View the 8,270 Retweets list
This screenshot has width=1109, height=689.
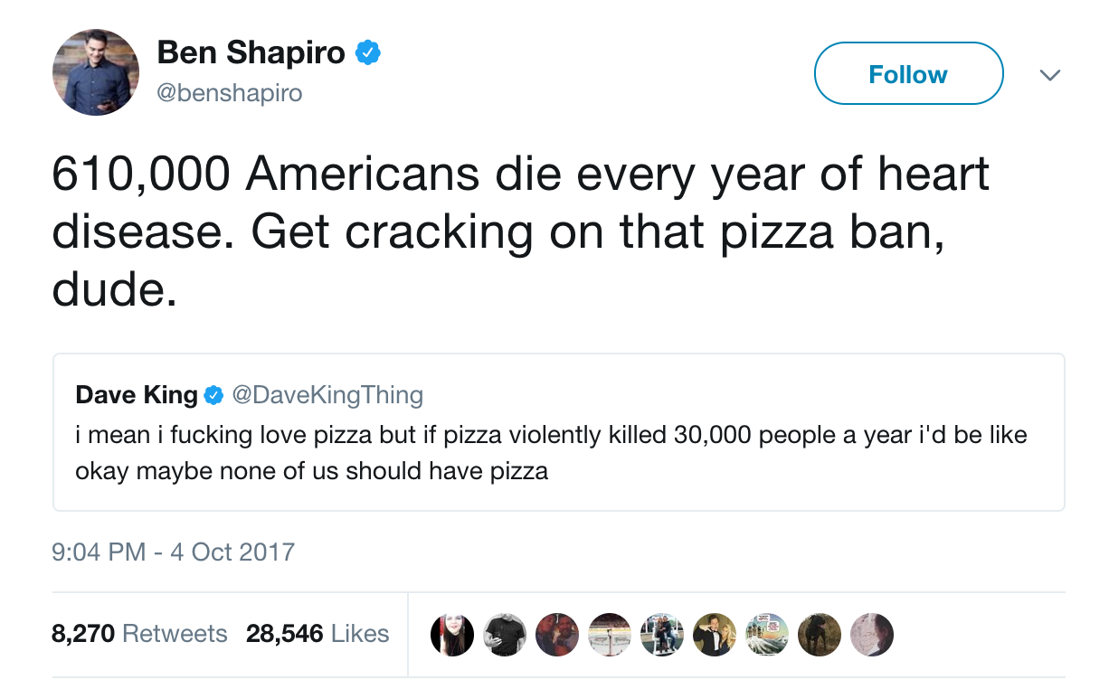tap(139, 634)
